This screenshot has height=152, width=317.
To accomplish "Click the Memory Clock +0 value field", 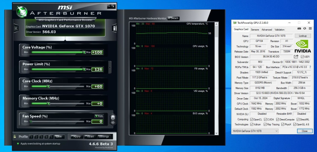I will [97, 104].
